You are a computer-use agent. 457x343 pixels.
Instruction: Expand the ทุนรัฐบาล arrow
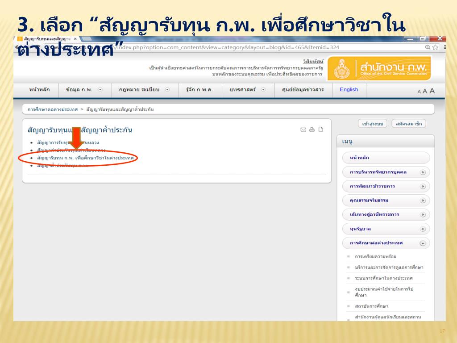coord(423,229)
